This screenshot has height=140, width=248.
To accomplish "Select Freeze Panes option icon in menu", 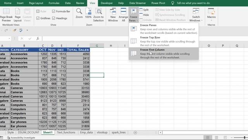I will tap(134, 29).
